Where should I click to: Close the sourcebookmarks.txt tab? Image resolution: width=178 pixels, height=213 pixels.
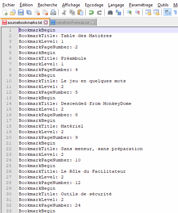click(x=46, y=22)
